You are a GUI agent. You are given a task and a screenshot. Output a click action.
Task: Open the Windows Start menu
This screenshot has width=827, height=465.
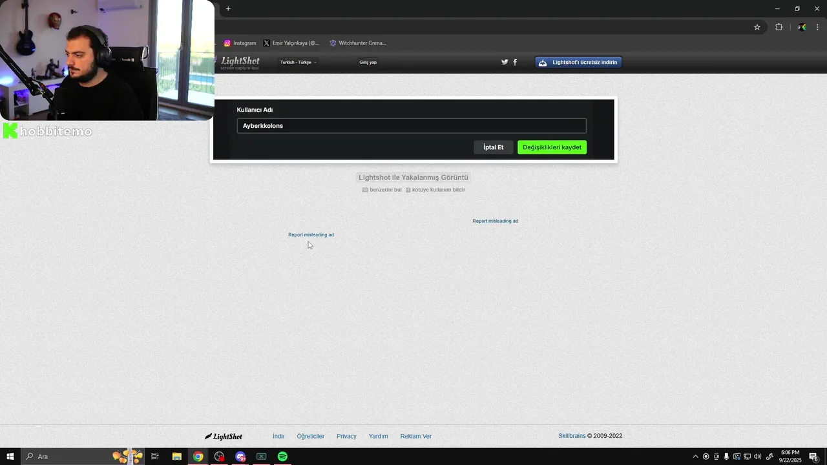10,457
